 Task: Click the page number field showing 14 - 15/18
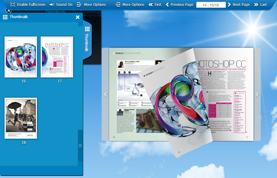(x=211, y=5)
